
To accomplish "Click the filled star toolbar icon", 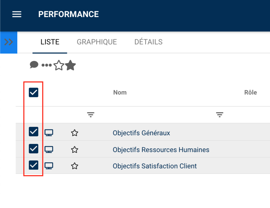I will [x=70, y=65].
